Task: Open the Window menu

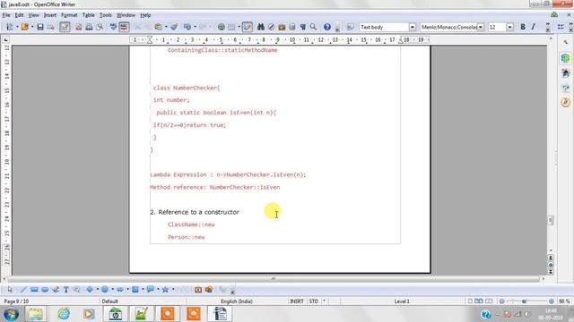Action: tap(126, 15)
